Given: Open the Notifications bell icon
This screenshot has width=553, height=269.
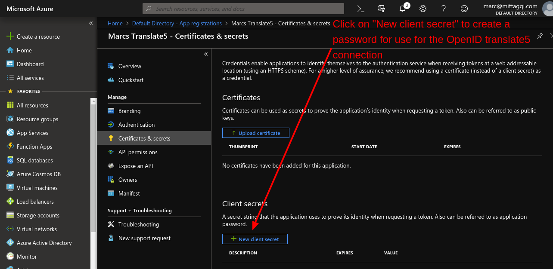Looking at the screenshot, I should coord(403,8).
